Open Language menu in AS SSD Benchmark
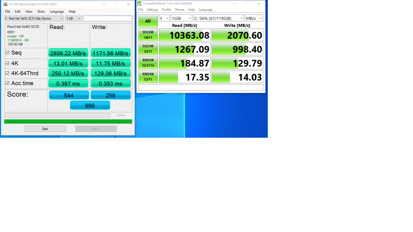 57,12
